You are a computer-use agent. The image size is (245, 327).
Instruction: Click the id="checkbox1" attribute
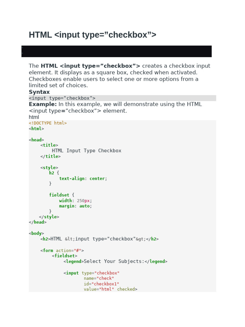[101, 284]
